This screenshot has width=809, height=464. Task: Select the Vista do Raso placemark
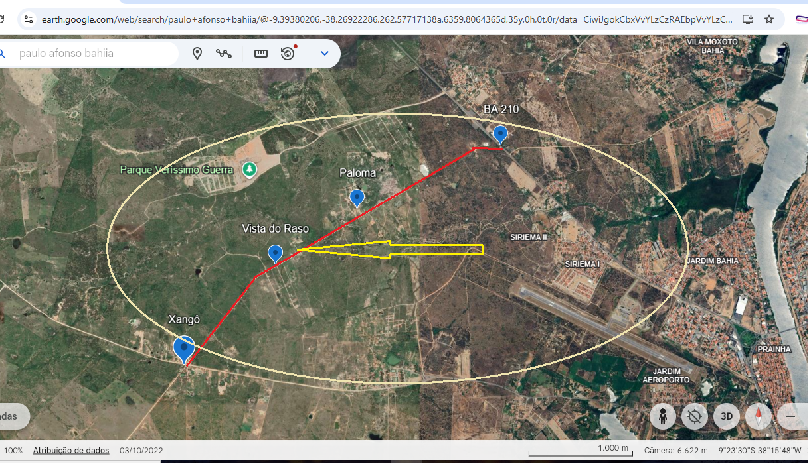(x=275, y=253)
